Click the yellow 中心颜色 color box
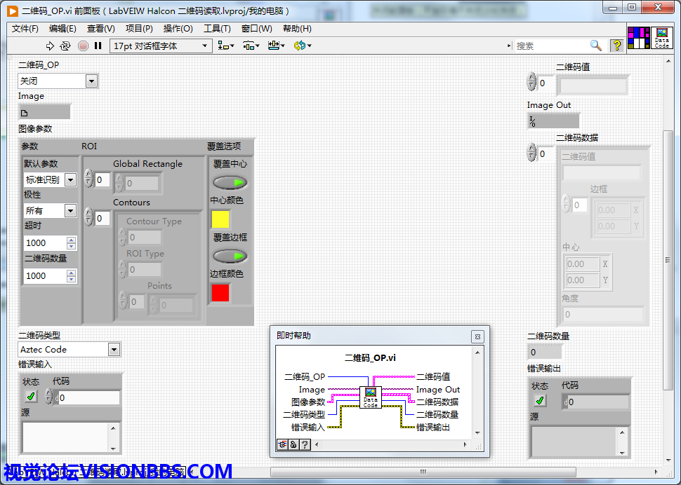 tap(220, 219)
